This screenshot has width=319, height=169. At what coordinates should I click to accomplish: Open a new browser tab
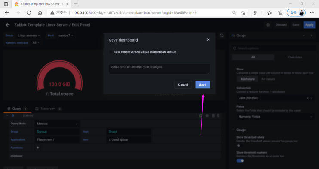coord(76,4)
